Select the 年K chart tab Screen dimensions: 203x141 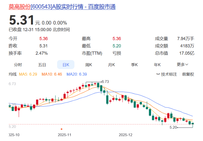157,65
